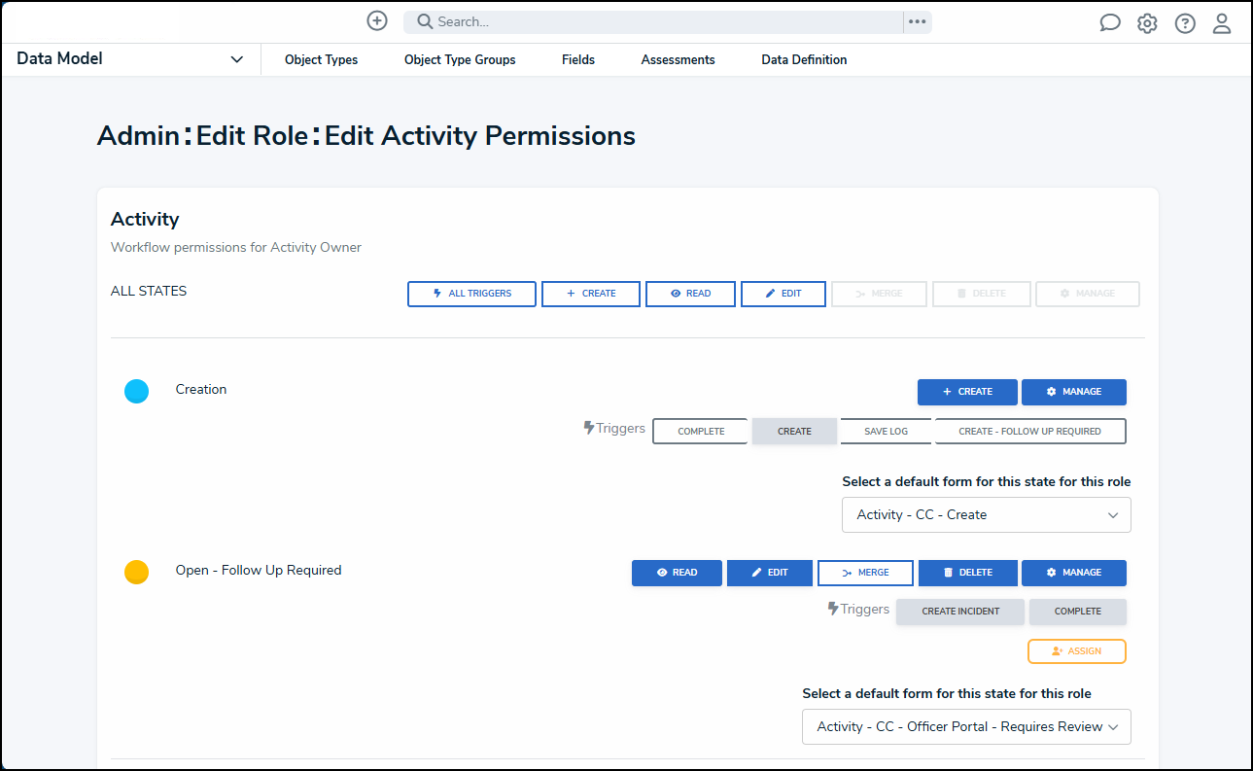1253x771 pixels.
Task: Open the Data Definition tab
Action: point(804,60)
